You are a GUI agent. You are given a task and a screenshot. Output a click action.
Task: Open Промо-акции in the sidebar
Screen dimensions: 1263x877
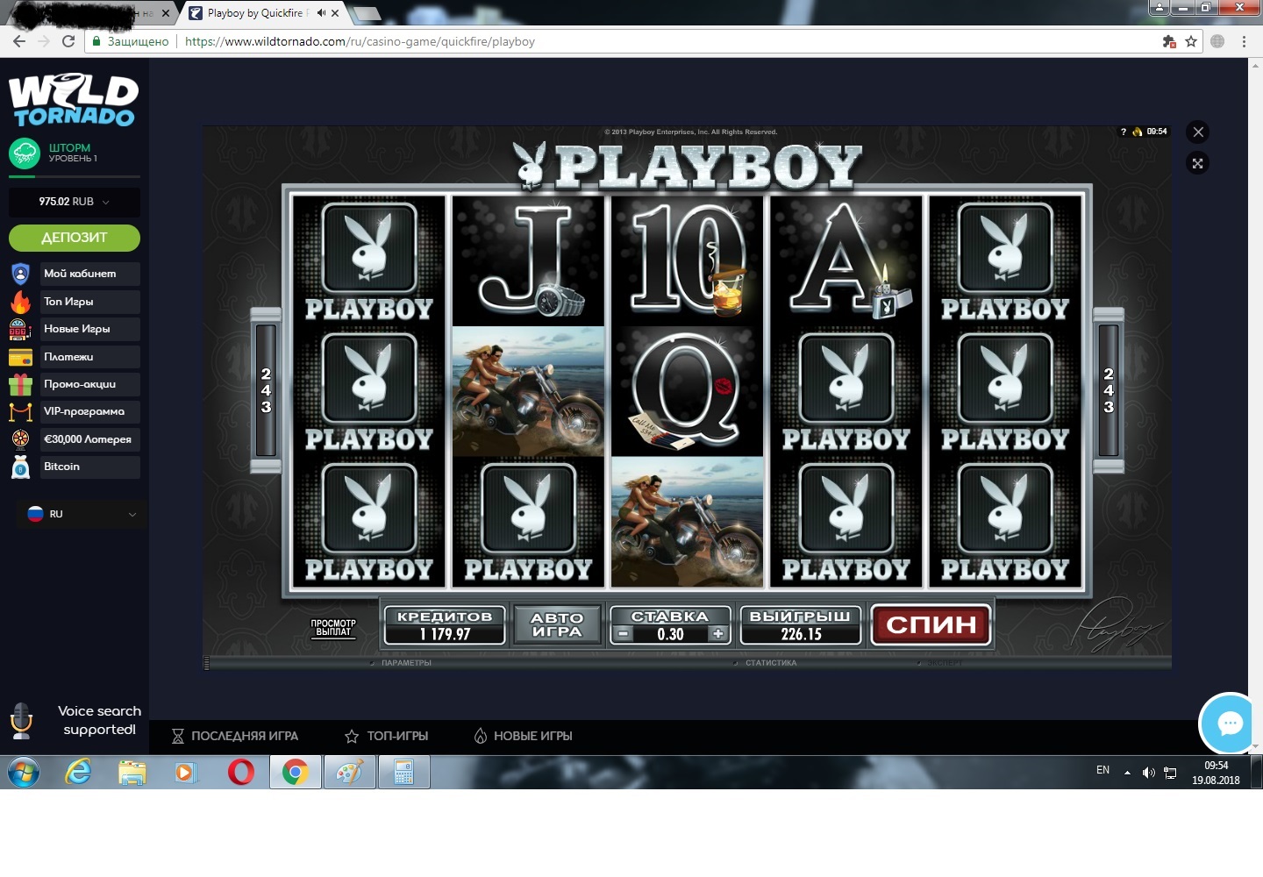click(89, 384)
